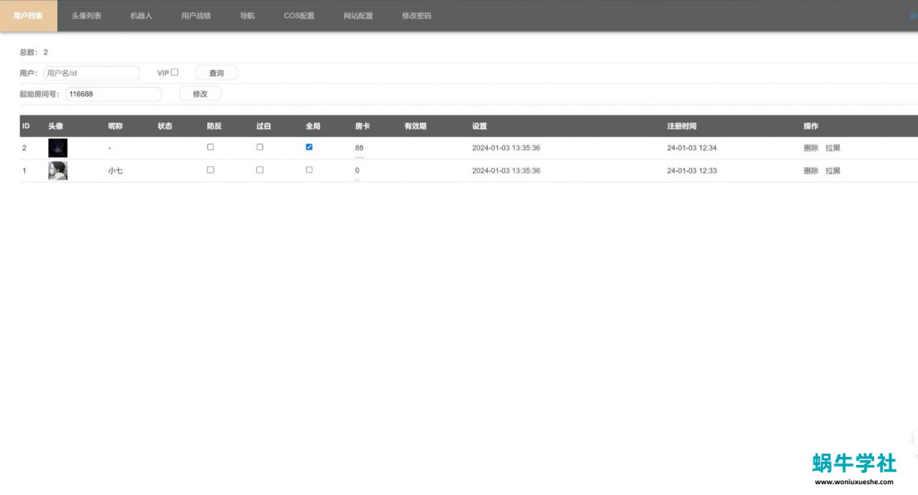918x495 pixels.
Task: Go to the 用户战绩 tab
Action: [x=196, y=16]
